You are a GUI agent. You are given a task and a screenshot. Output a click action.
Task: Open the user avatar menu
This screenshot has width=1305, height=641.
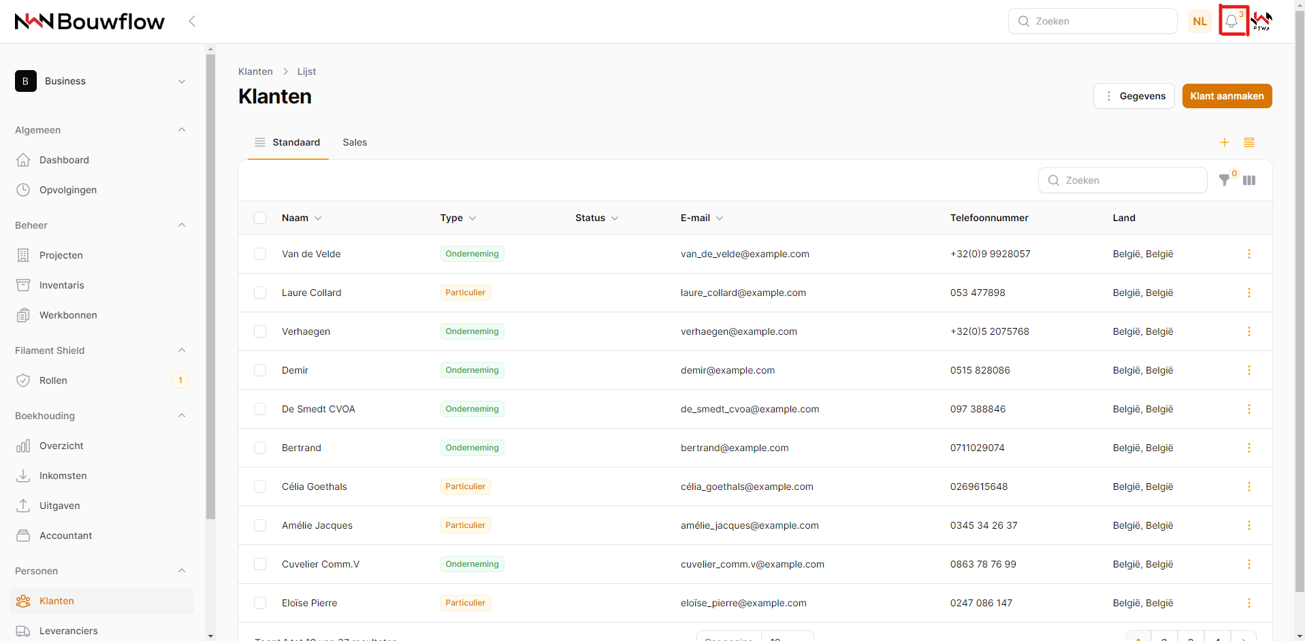click(x=1261, y=21)
